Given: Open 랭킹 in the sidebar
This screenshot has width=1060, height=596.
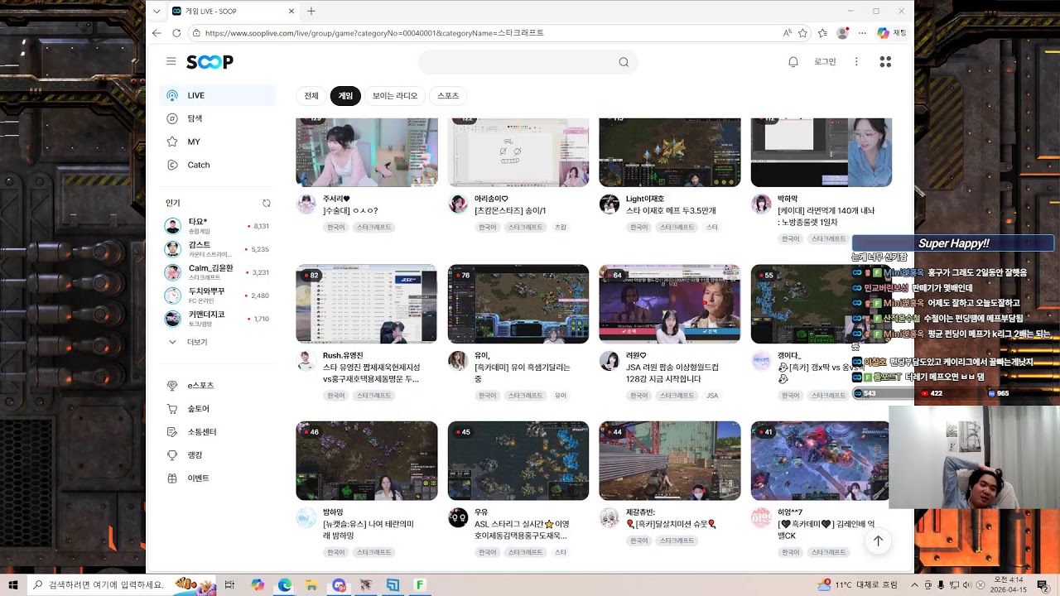Looking at the screenshot, I should pyautogui.click(x=217, y=455).
